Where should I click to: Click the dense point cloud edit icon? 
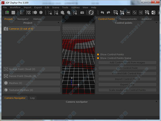tap(56, 13)
